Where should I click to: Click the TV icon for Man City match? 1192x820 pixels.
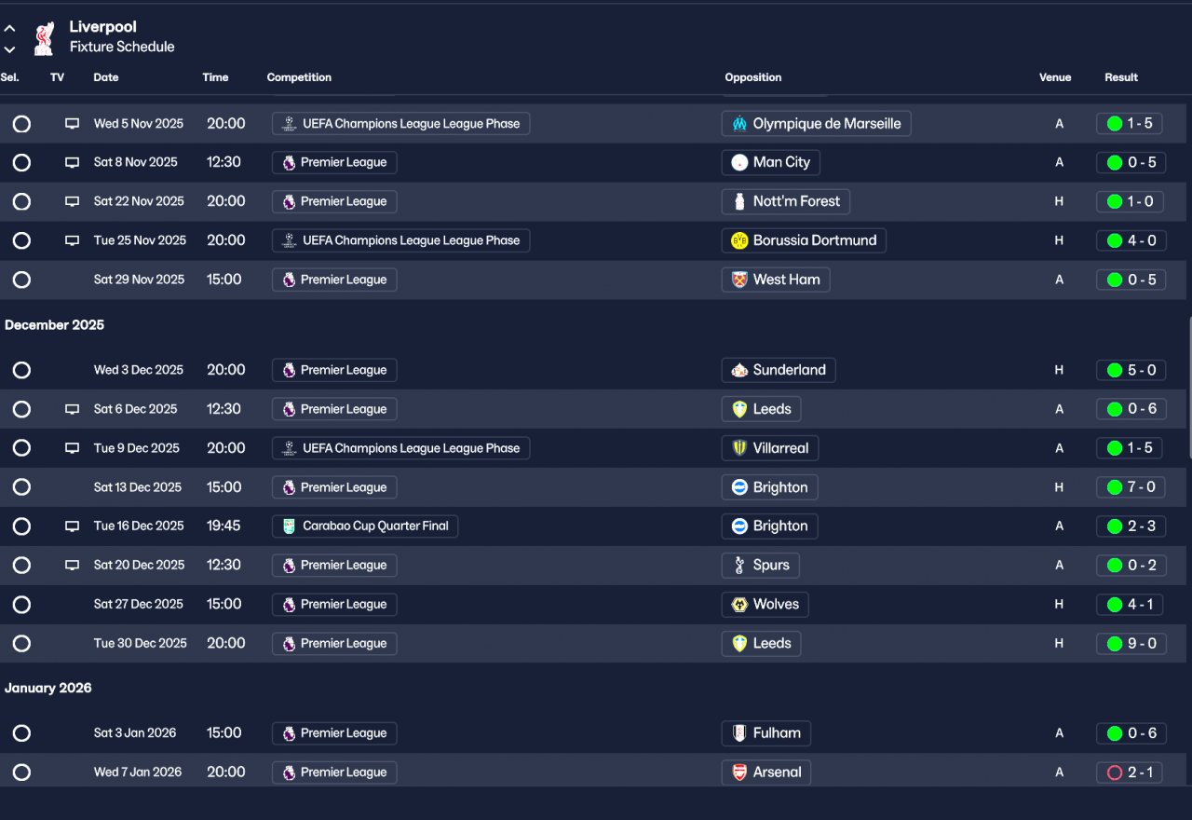pyautogui.click(x=72, y=163)
